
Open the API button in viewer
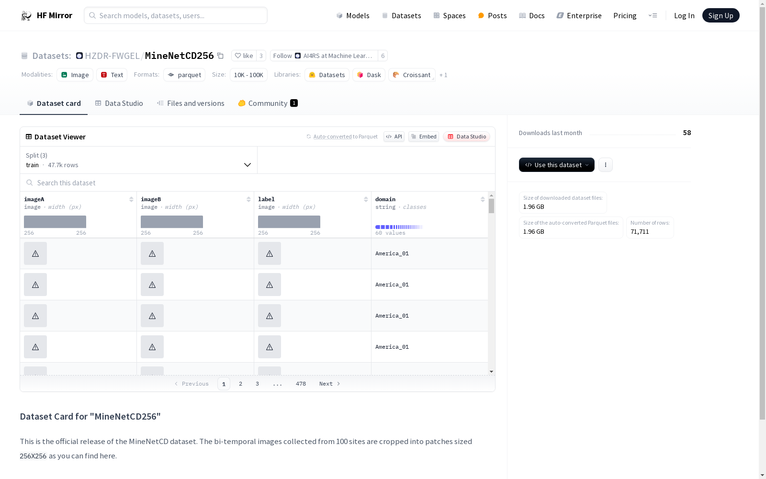pyautogui.click(x=394, y=137)
